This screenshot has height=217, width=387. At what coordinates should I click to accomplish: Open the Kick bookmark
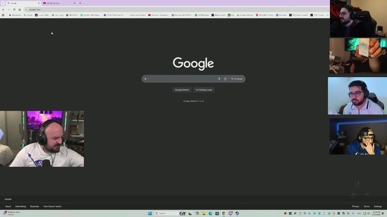[x=231, y=15]
